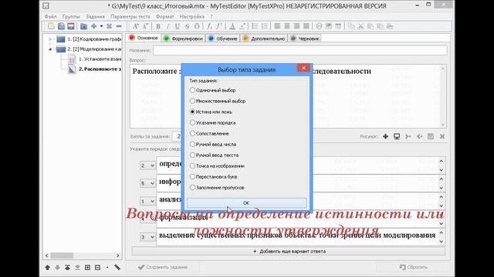Open order dropdown showing 1
This screenshot has width=494, height=277.
[147, 201]
